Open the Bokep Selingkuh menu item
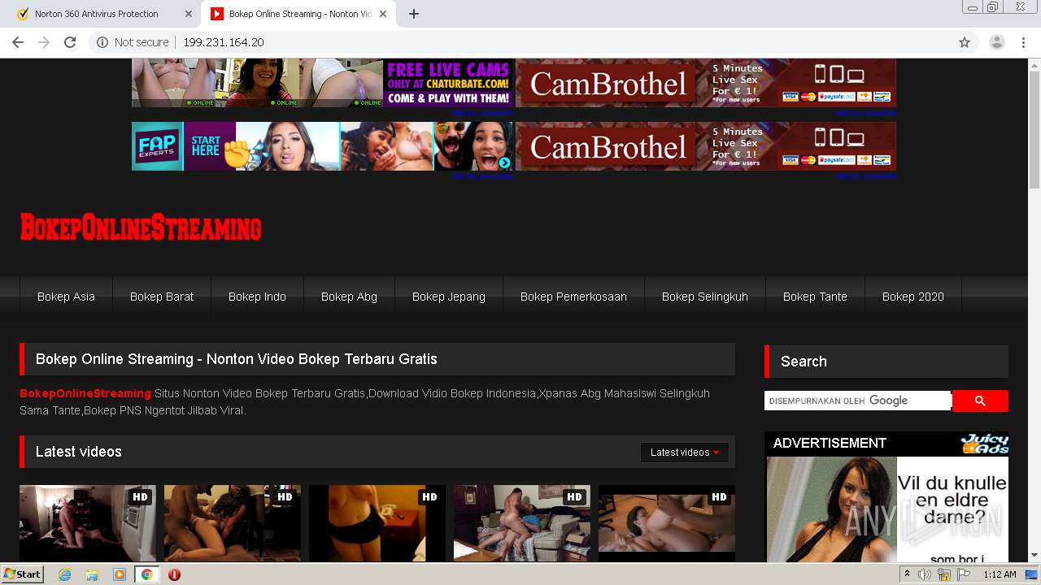The height and width of the screenshot is (585, 1041). pyautogui.click(x=705, y=297)
